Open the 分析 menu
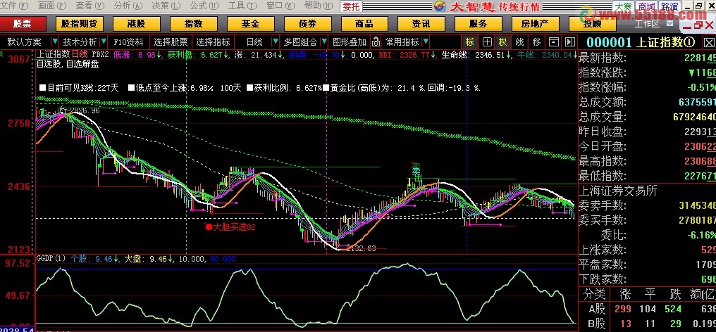Viewport: 716px width, 332px height. tap(128, 6)
